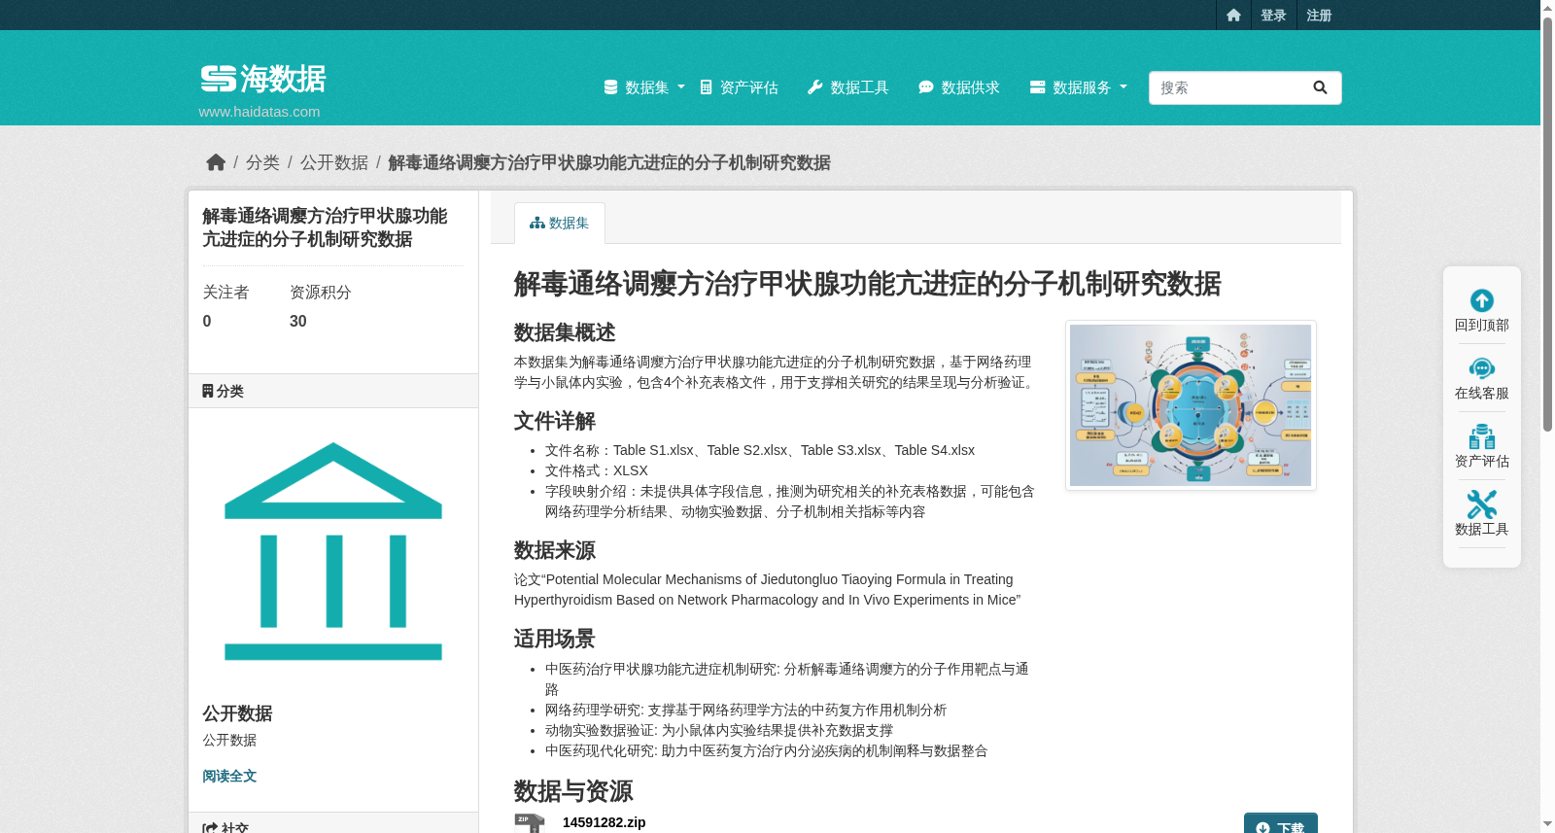Click the 数据集 database icon in nav
Viewport: 1555px width, 833px height.
tap(611, 87)
